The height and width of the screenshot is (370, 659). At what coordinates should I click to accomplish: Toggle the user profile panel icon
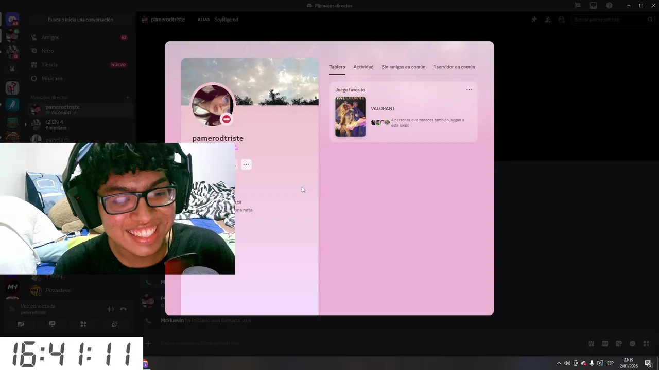(562, 20)
